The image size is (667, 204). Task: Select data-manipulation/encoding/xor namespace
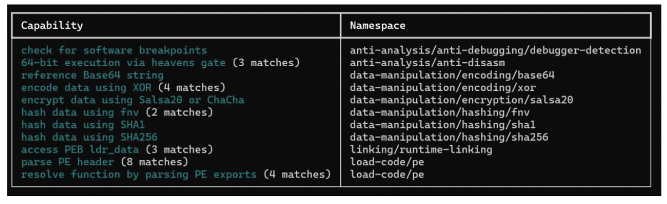point(443,88)
